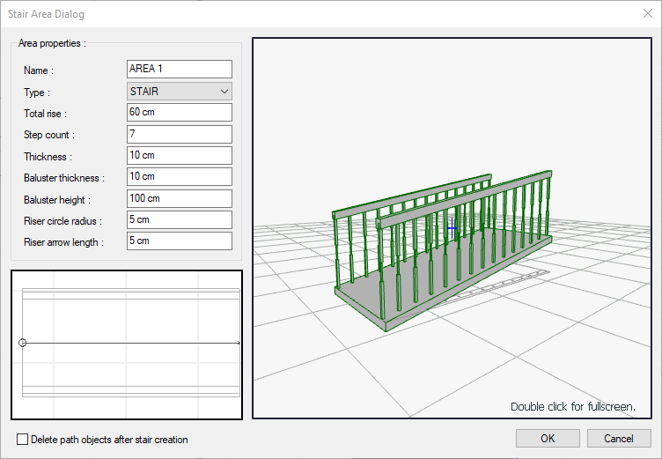The height and width of the screenshot is (459, 662).
Task: Click the Thickness input box
Action: pyautogui.click(x=179, y=156)
